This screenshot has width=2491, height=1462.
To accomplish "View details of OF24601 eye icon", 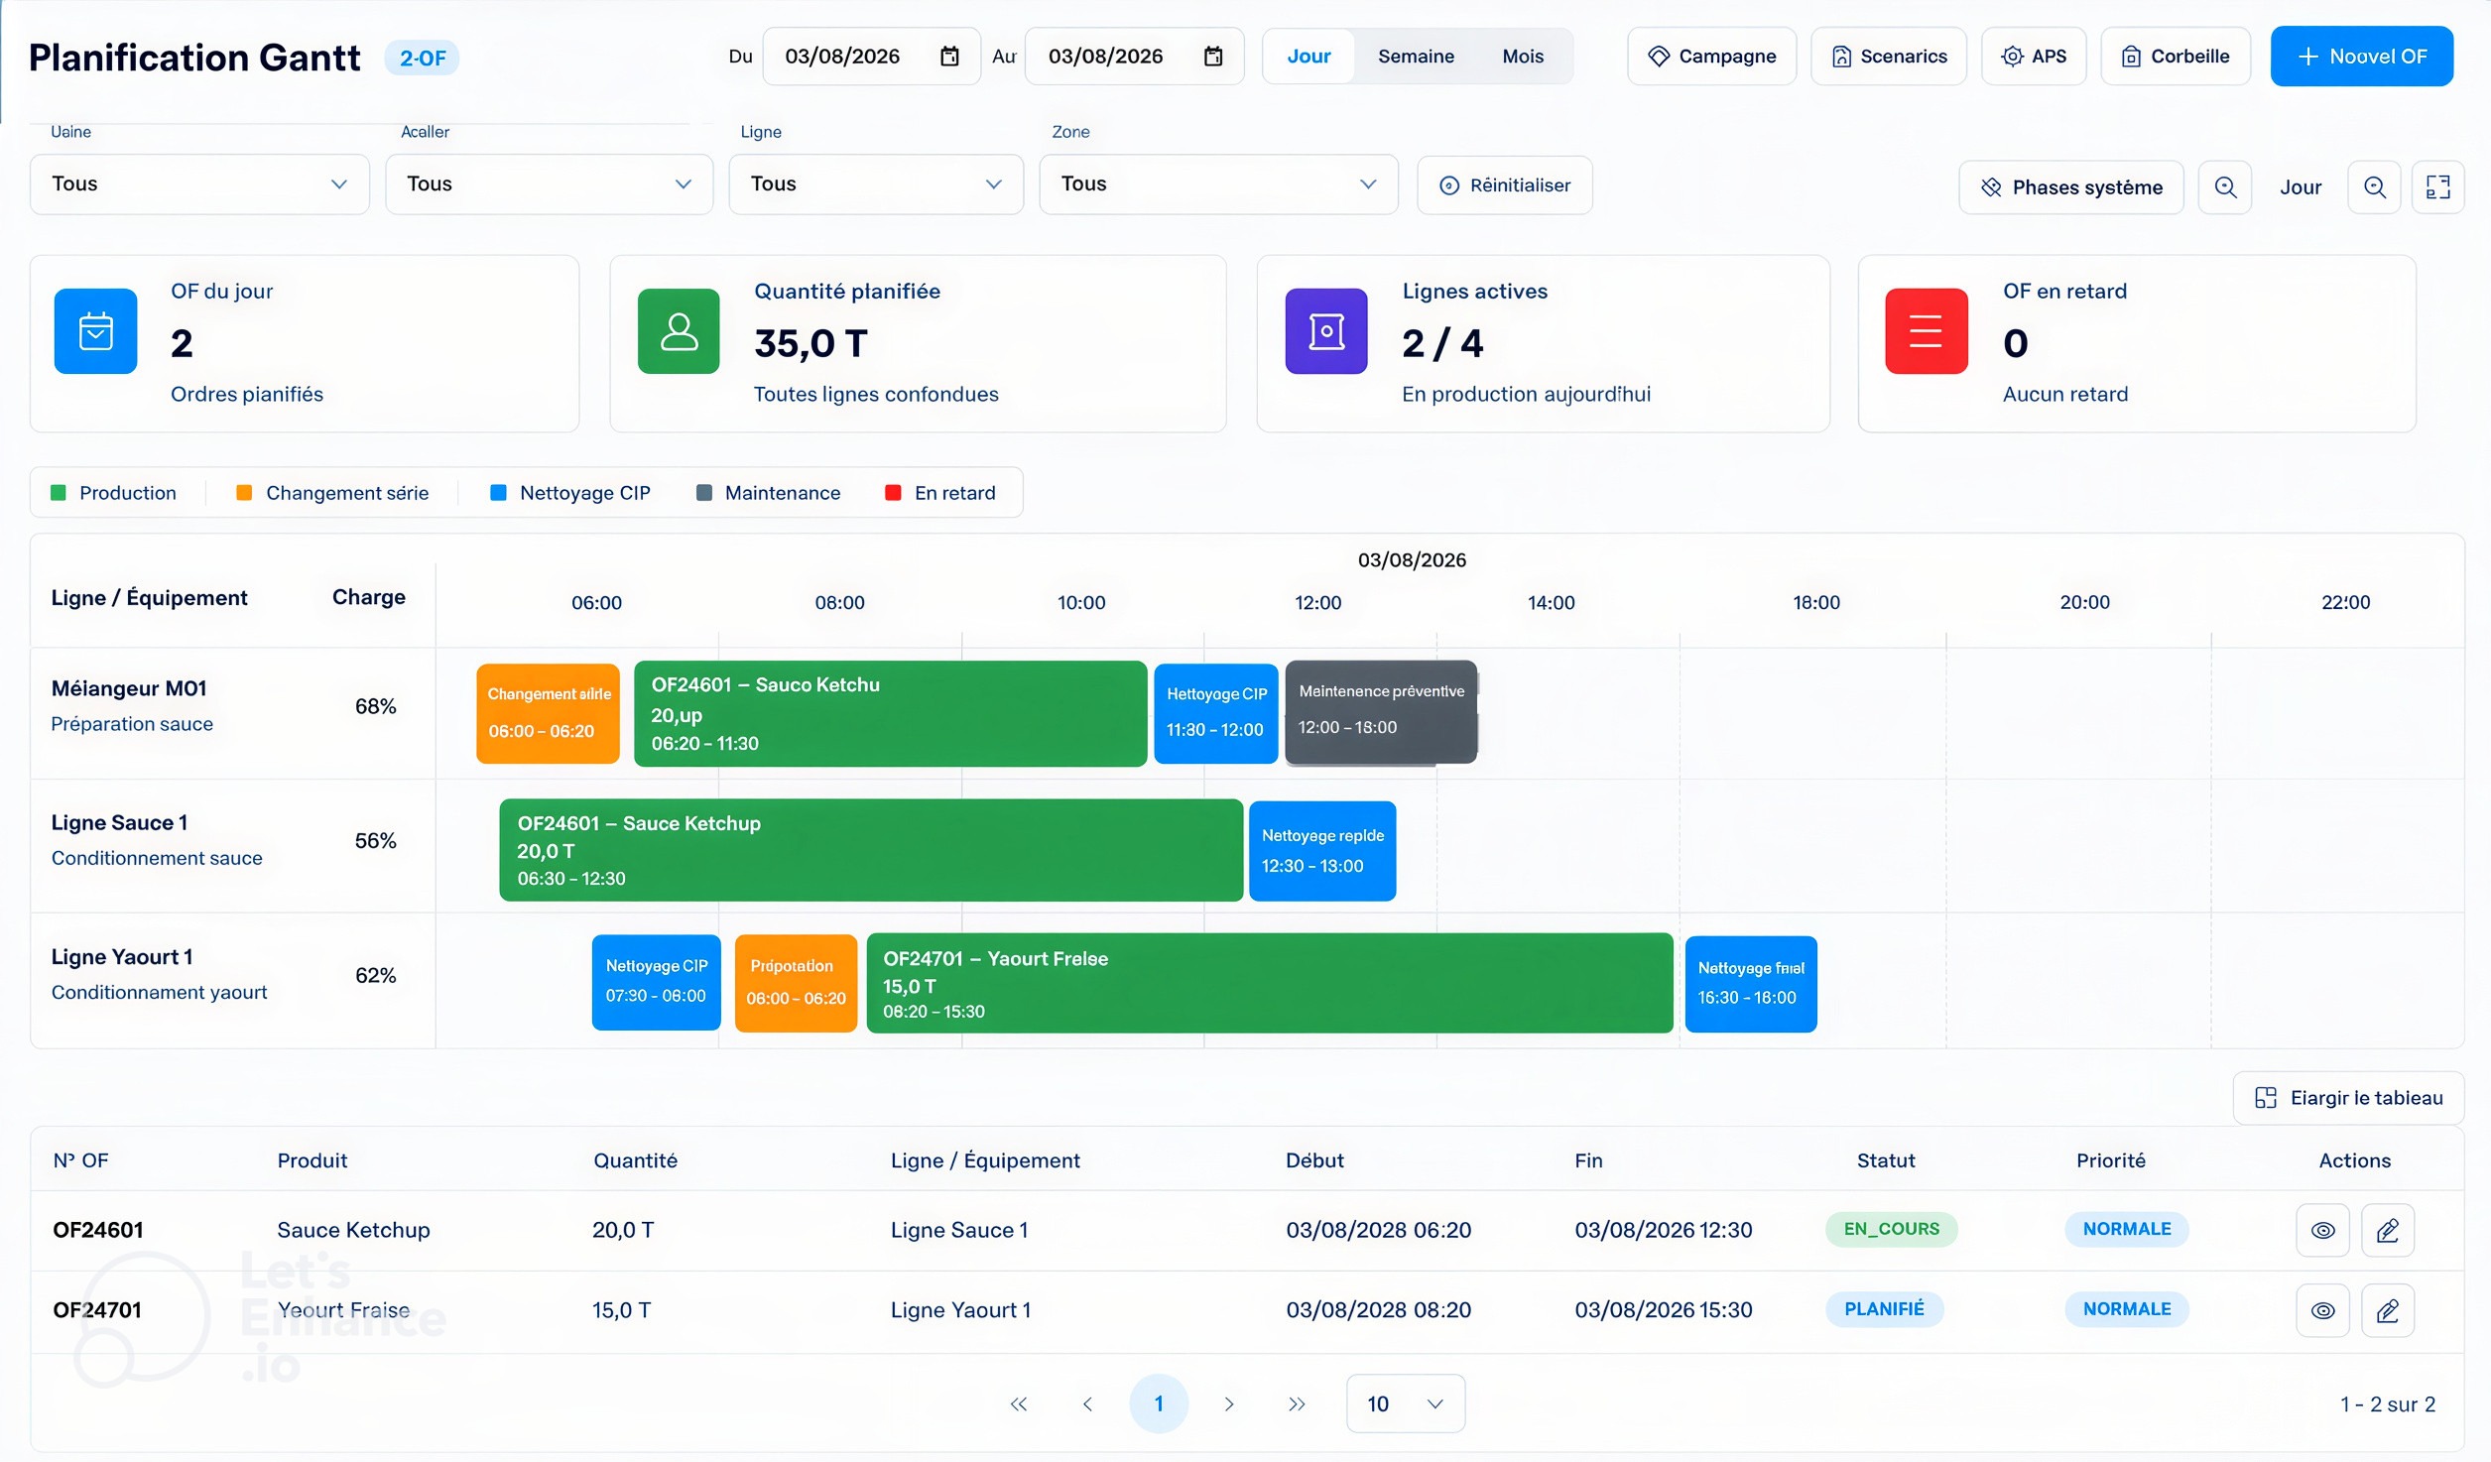I will [x=2322, y=1230].
